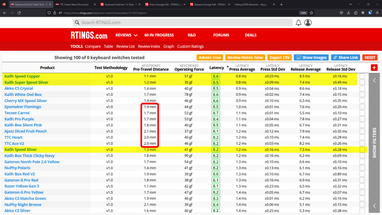Tick the checkbox for Kailh Speed Copper

click(362, 76)
